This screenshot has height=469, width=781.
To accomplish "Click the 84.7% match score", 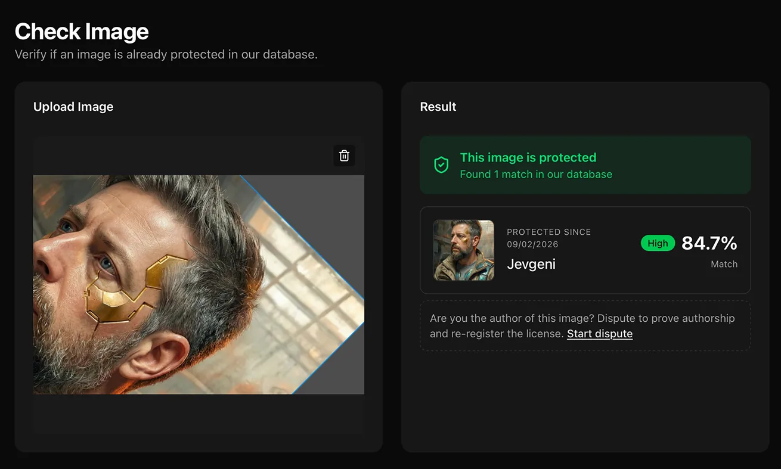I will click(709, 243).
